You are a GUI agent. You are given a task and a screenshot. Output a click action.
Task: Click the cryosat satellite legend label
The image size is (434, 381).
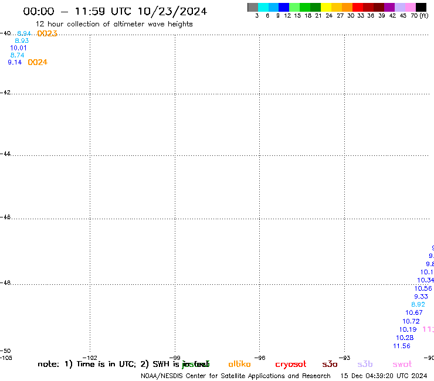(291, 365)
